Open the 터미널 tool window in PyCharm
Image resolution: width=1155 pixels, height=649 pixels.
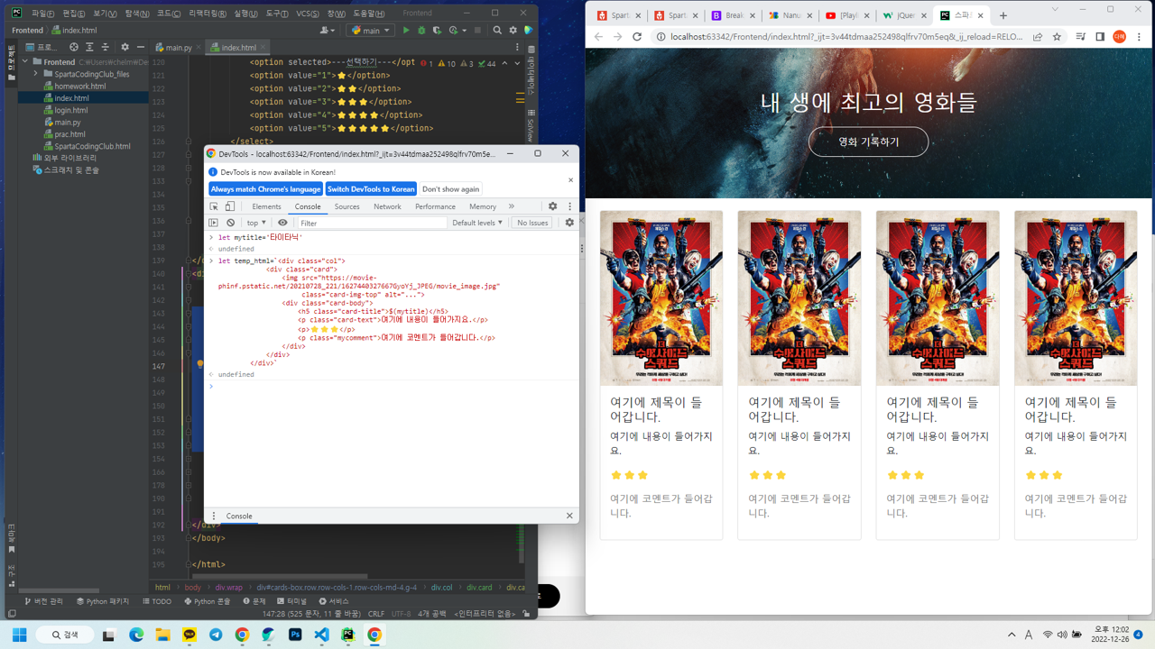pyautogui.click(x=291, y=601)
